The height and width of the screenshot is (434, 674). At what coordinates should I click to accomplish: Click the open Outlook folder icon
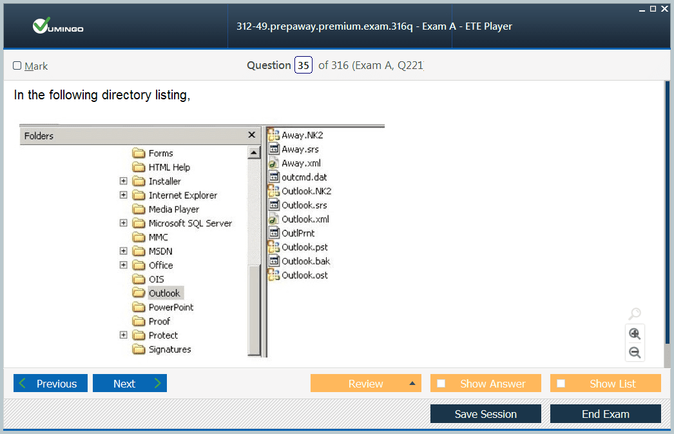(x=139, y=293)
